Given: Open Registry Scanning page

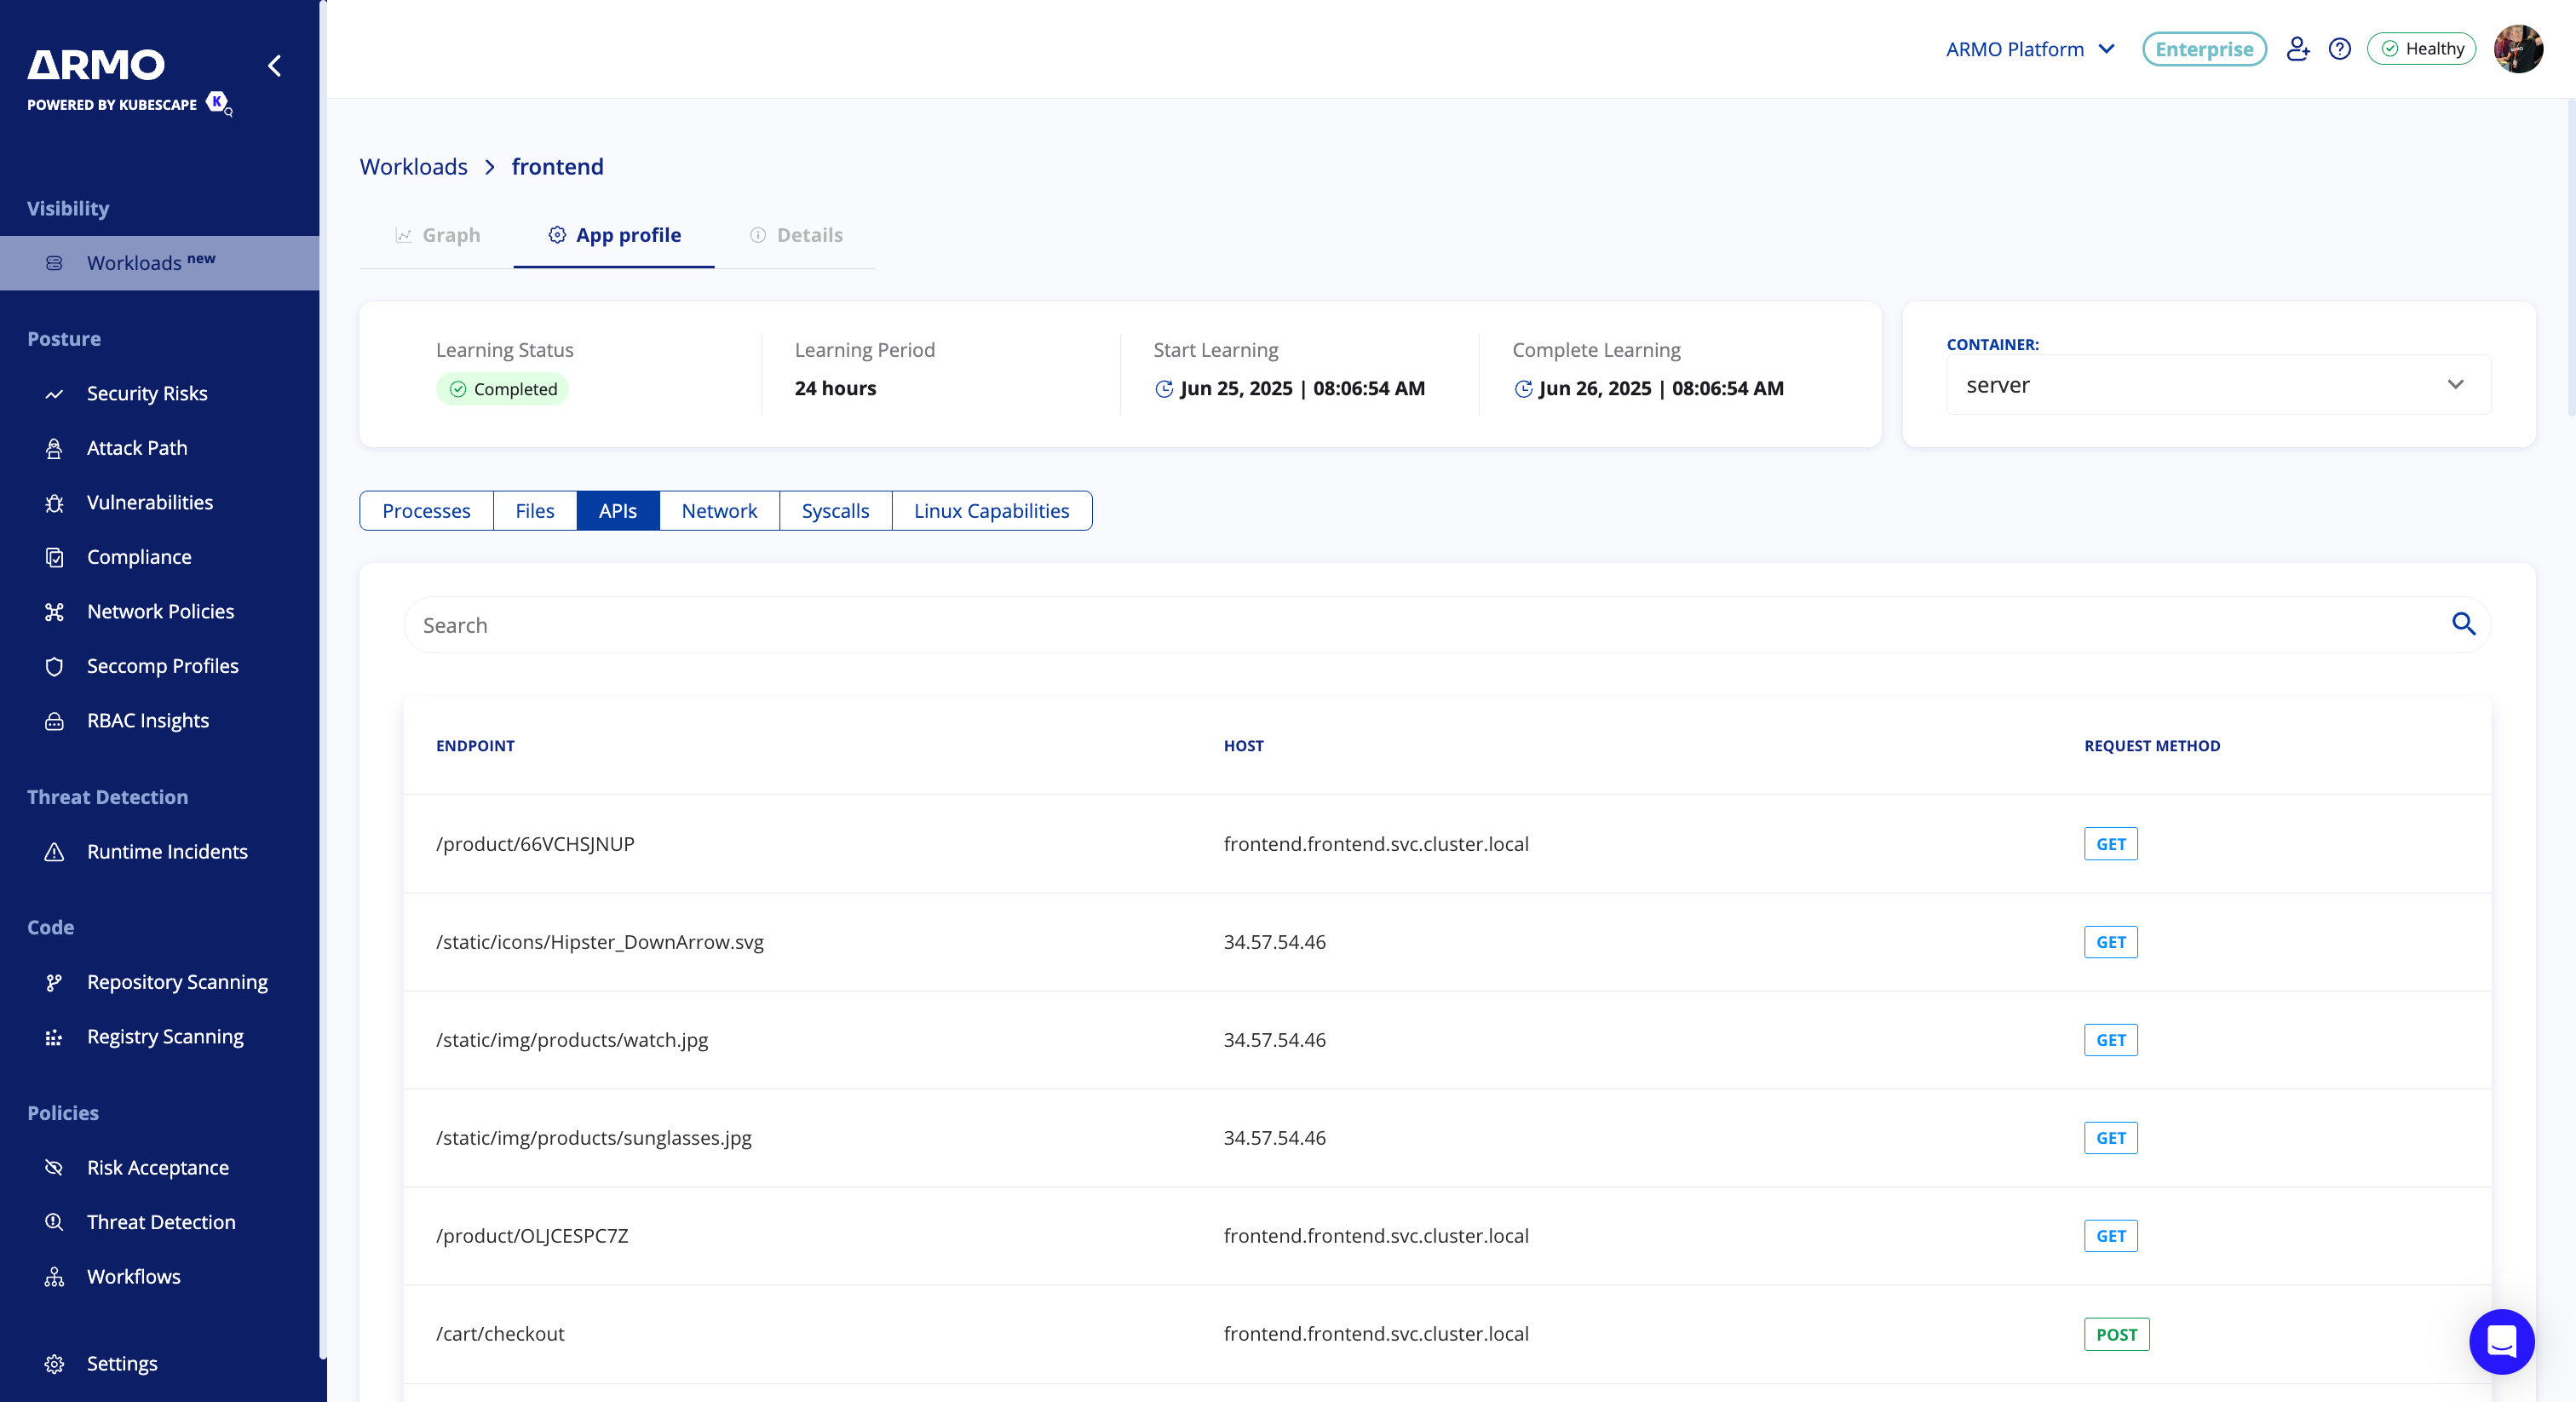Looking at the screenshot, I should tap(165, 1037).
